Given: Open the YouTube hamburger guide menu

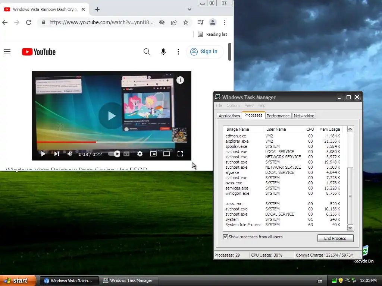Looking at the screenshot, I should tap(7, 51).
